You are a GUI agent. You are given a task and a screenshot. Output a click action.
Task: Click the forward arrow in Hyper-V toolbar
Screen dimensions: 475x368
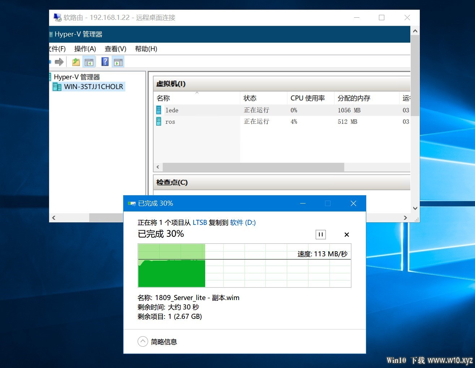click(59, 62)
